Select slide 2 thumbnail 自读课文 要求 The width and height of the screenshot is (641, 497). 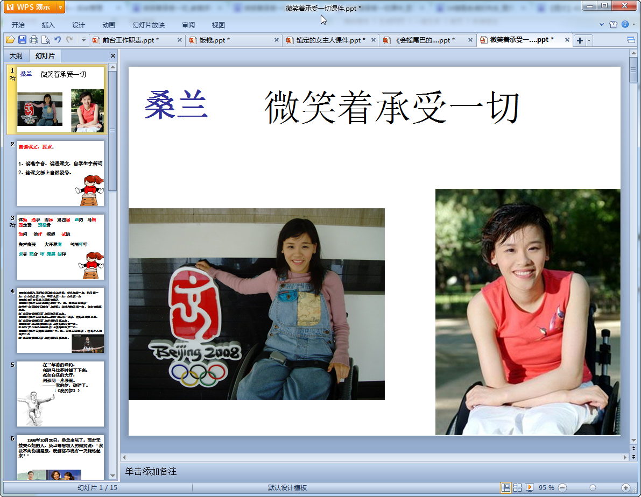[x=60, y=173]
